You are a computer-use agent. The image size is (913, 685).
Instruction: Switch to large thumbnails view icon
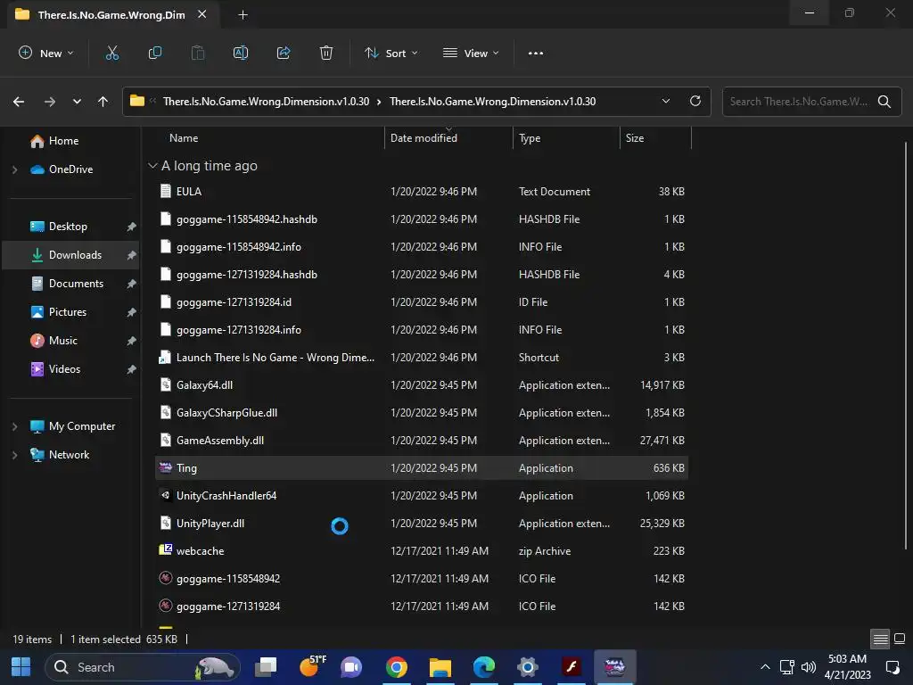[900, 639]
